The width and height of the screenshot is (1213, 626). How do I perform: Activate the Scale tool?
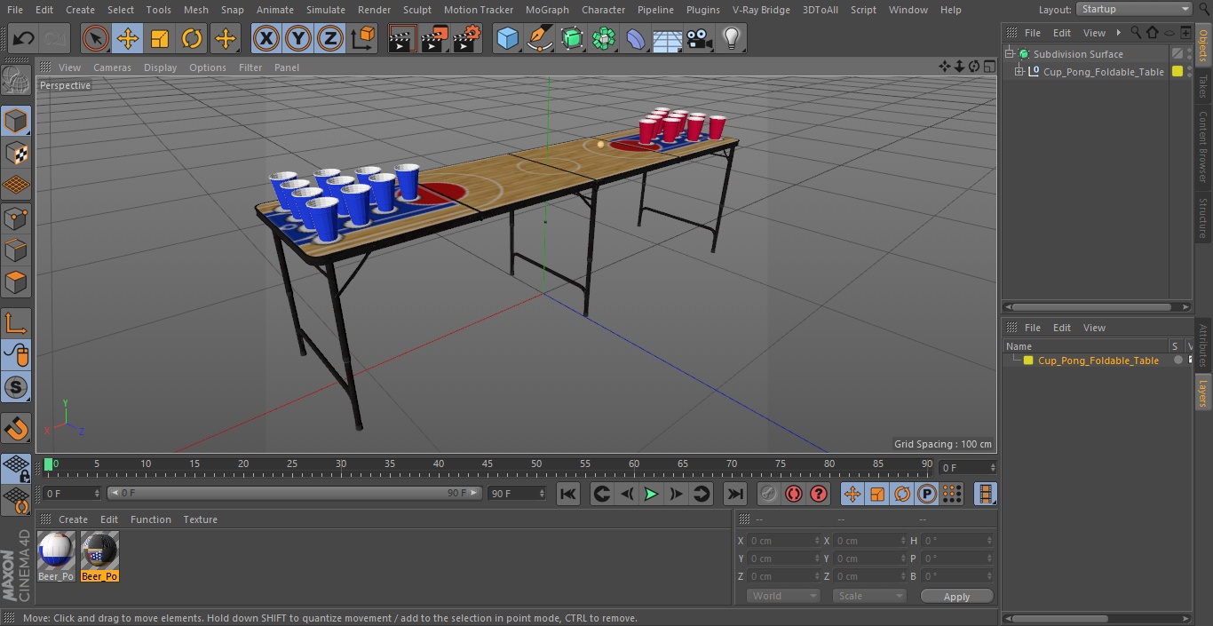(x=160, y=39)
